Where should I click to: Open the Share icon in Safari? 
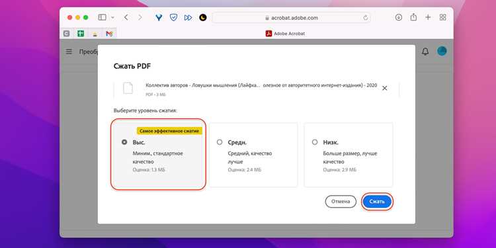pos(413,17)
